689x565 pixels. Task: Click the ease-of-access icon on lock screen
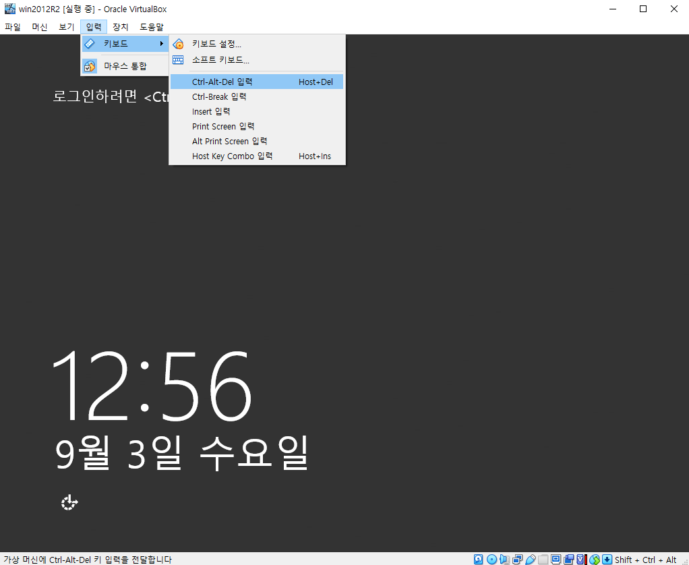tap(69, 502)
